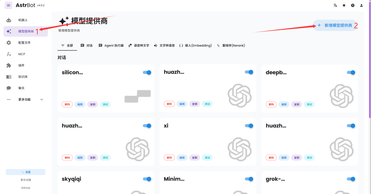
Task: Disable the silicon… provider toggle
Action: pyautogui.click(x=147, y=73)
